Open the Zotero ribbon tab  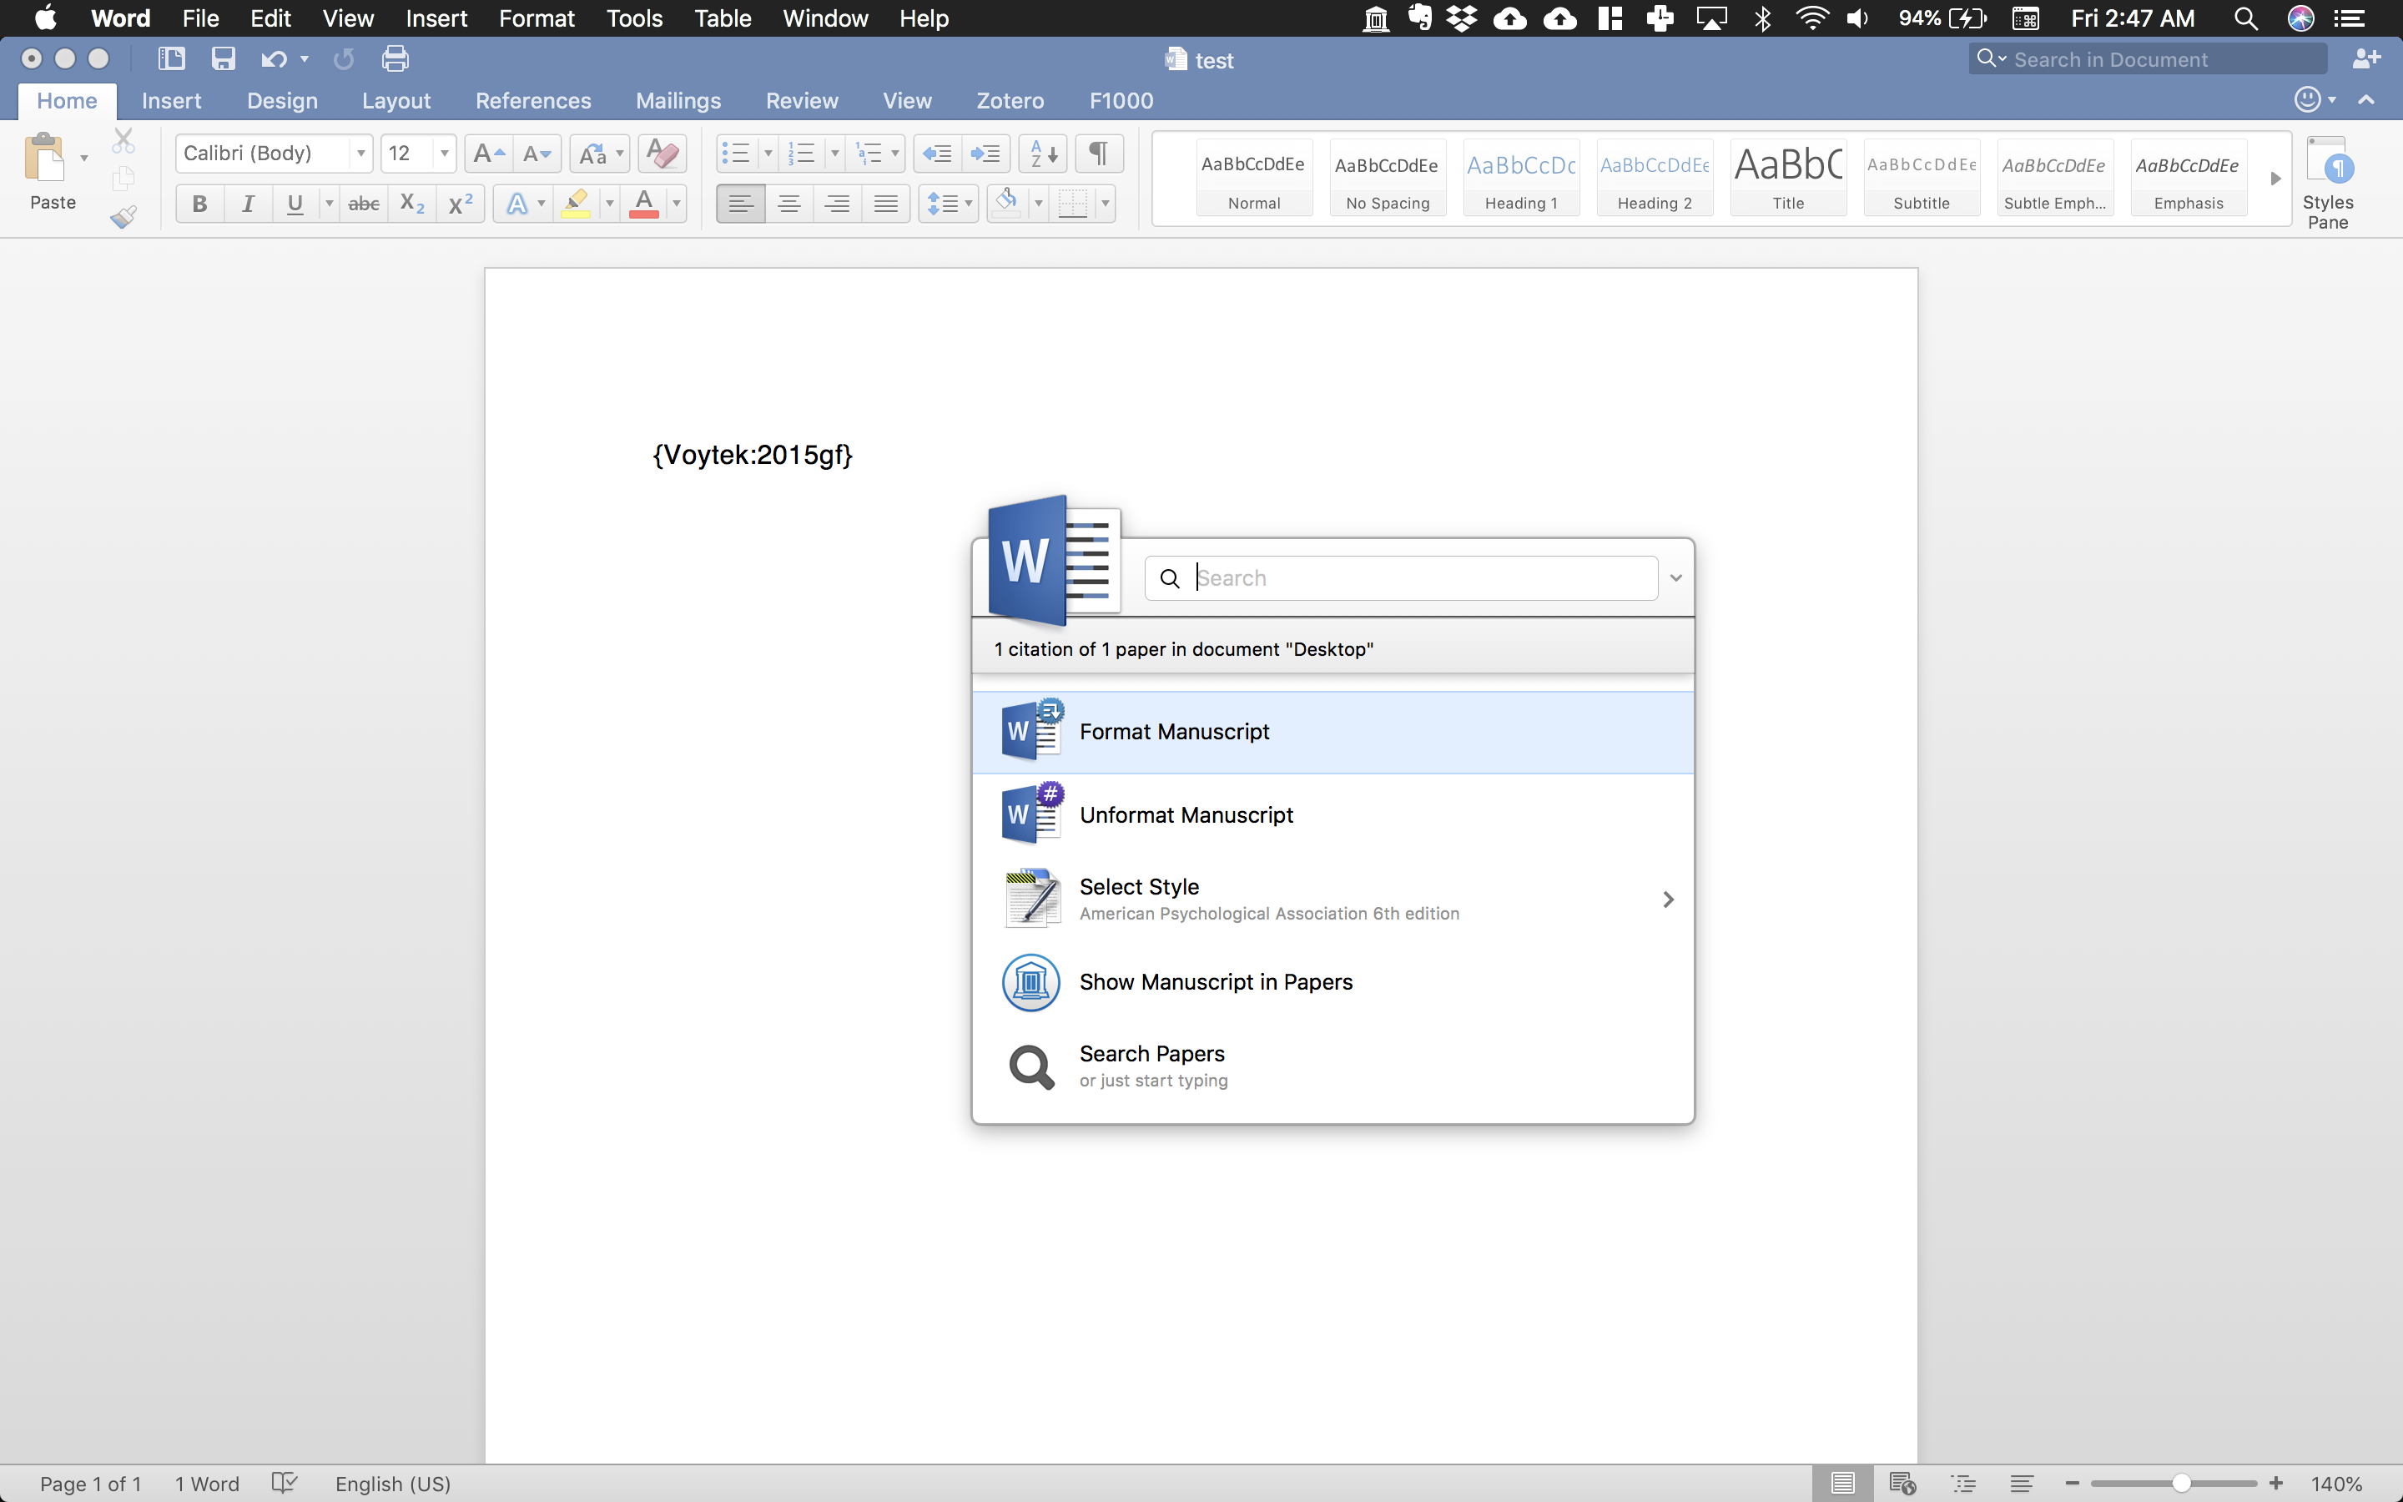[x=1010, y=100]
